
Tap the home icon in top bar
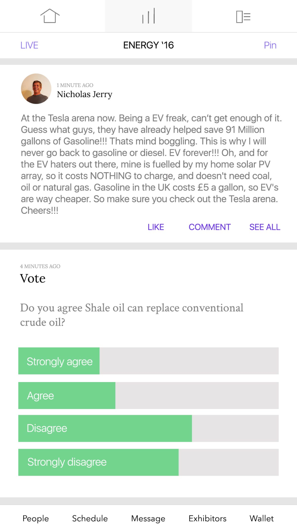pos(50,16)
